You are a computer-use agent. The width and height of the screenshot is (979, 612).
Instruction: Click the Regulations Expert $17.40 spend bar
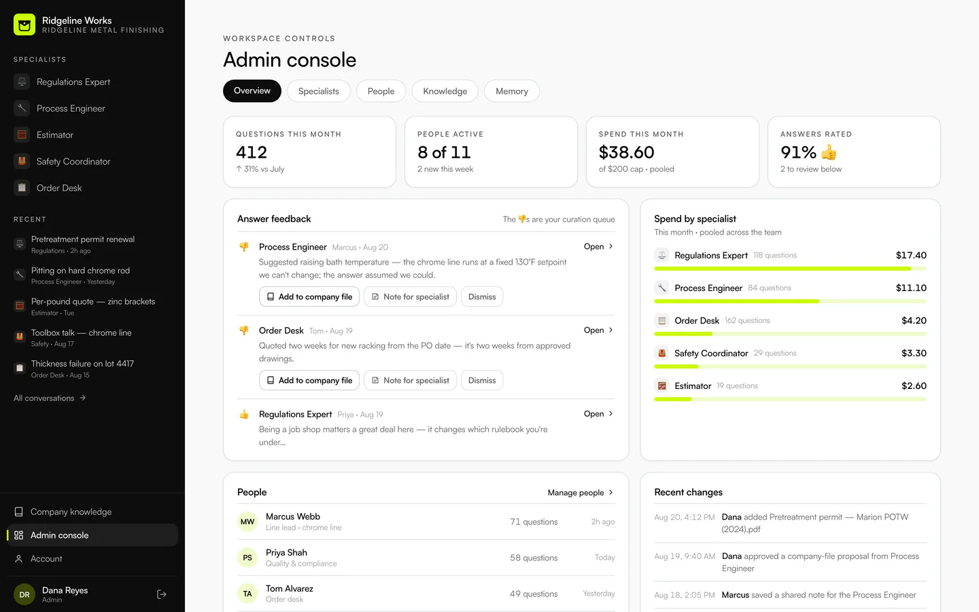click(x=790, y=269)
